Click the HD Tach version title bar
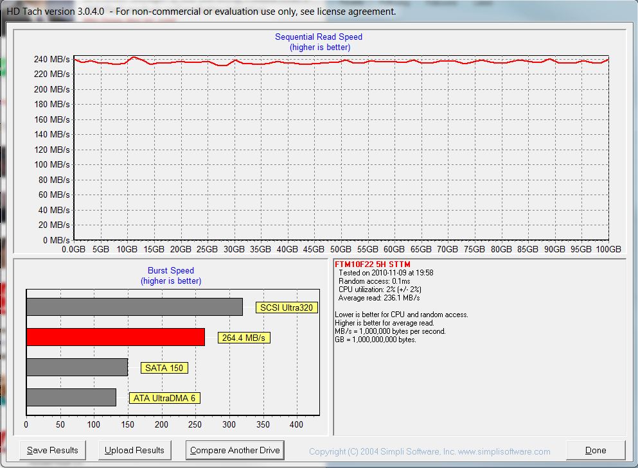This screenshot has width=638, height=468. pos(201,11)
